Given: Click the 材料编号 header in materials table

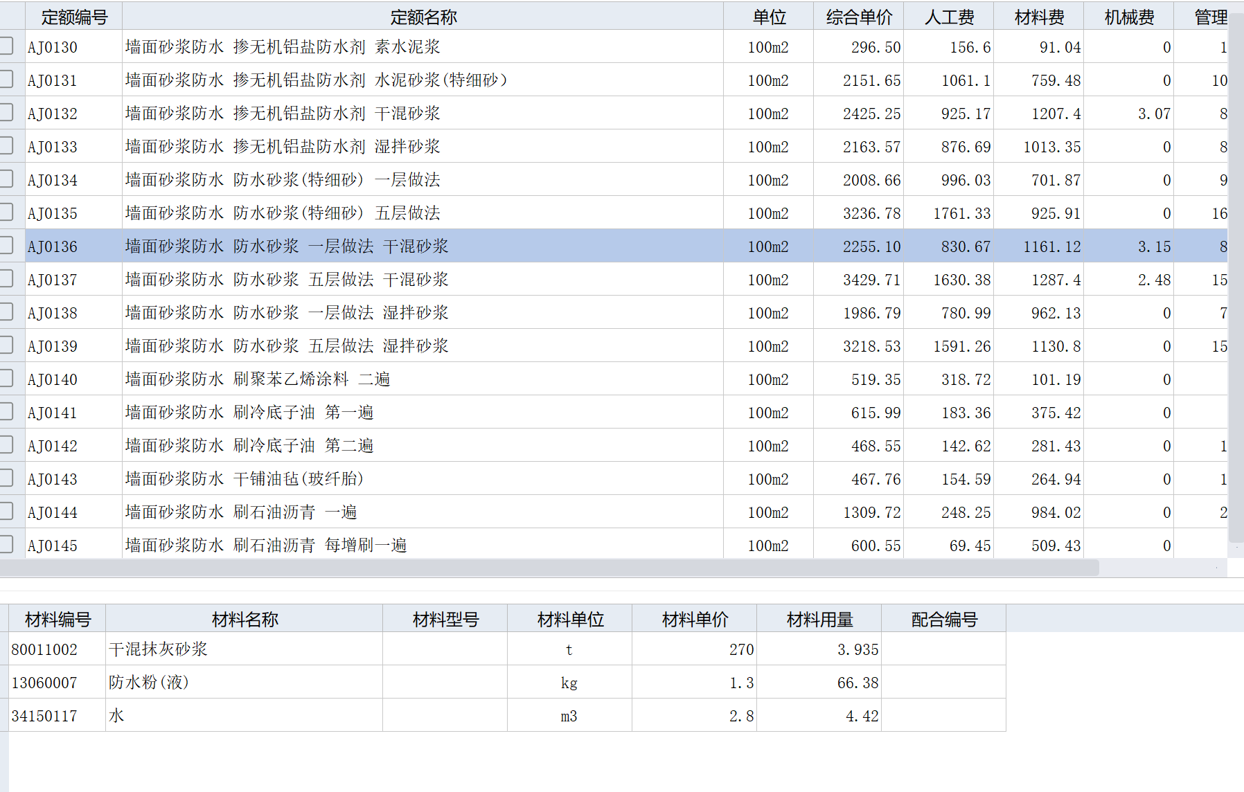Looking at the screenshot, I should pyautogui.click(x=57, y=619).
